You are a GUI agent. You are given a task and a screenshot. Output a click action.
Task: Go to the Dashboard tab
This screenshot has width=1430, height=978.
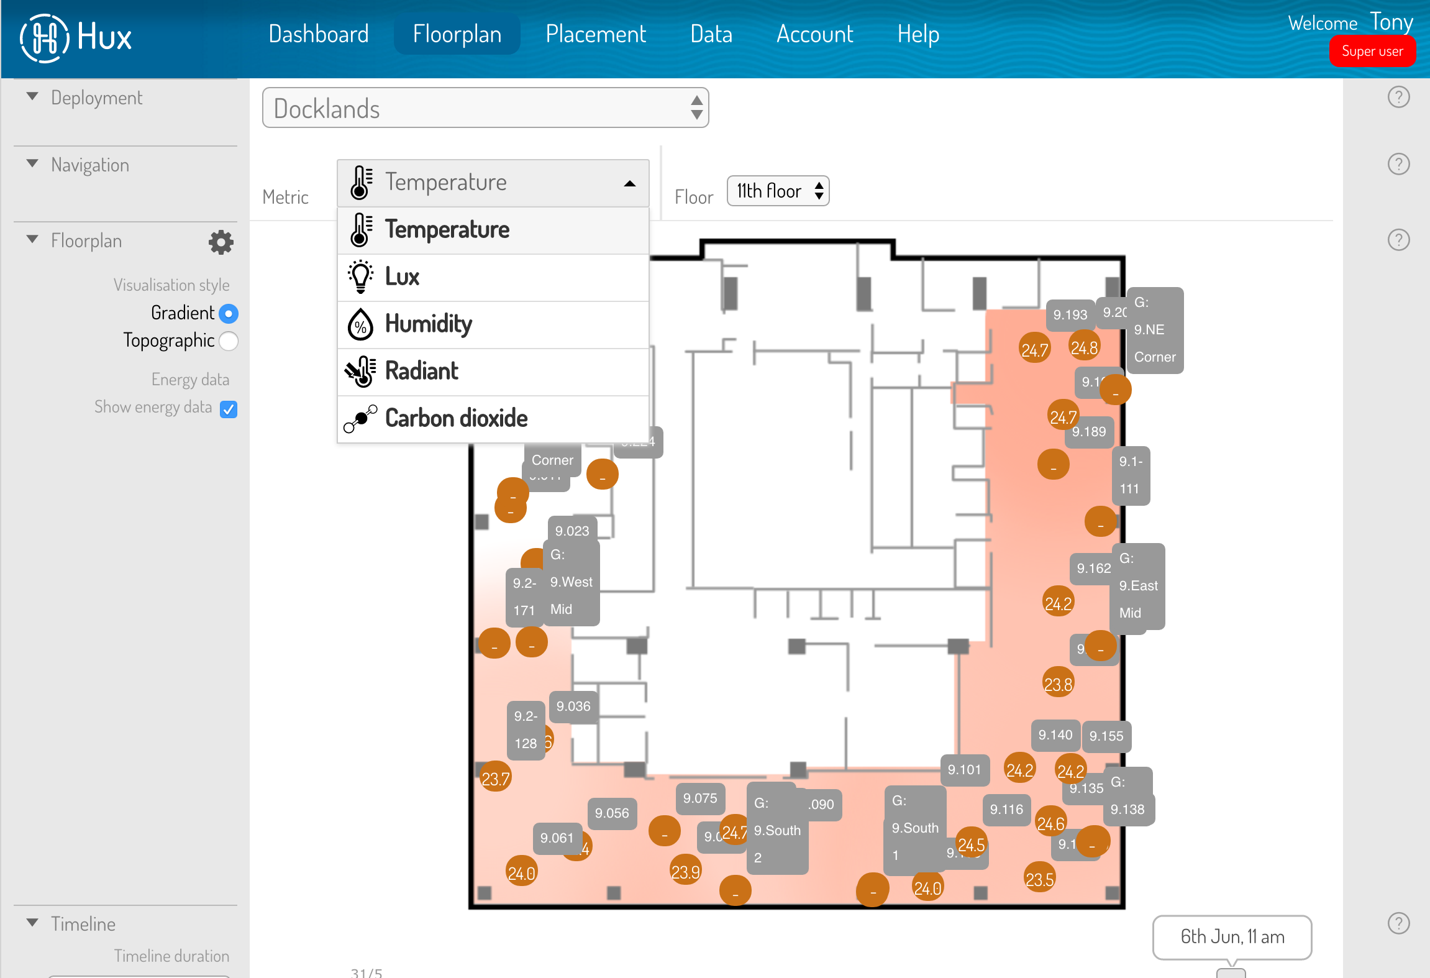pyautogui.click(x=319, y=34)
